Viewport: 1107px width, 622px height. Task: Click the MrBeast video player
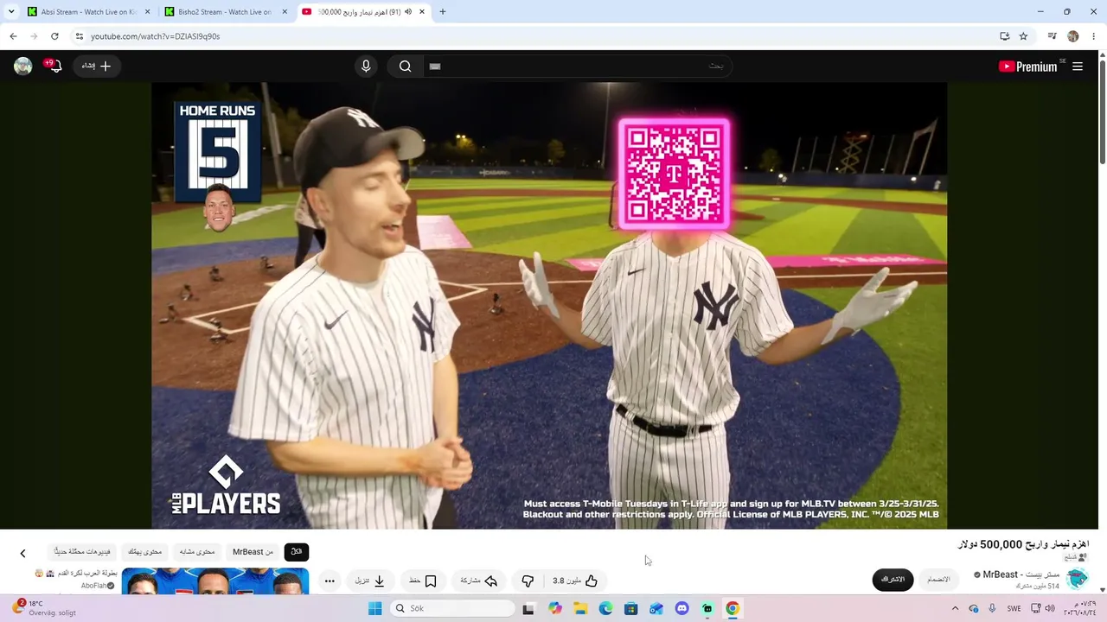[x=549, y=306]
